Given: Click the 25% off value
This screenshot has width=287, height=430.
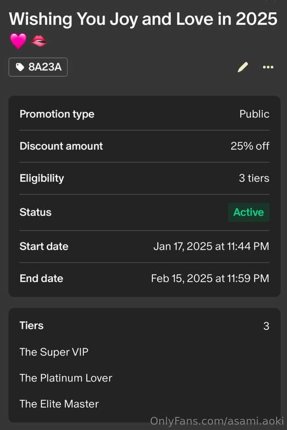Looking at the screenshot, I should click(250, 146).
